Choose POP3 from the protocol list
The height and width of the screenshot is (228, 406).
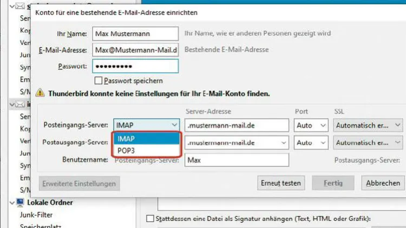click(x=146, y=151)
